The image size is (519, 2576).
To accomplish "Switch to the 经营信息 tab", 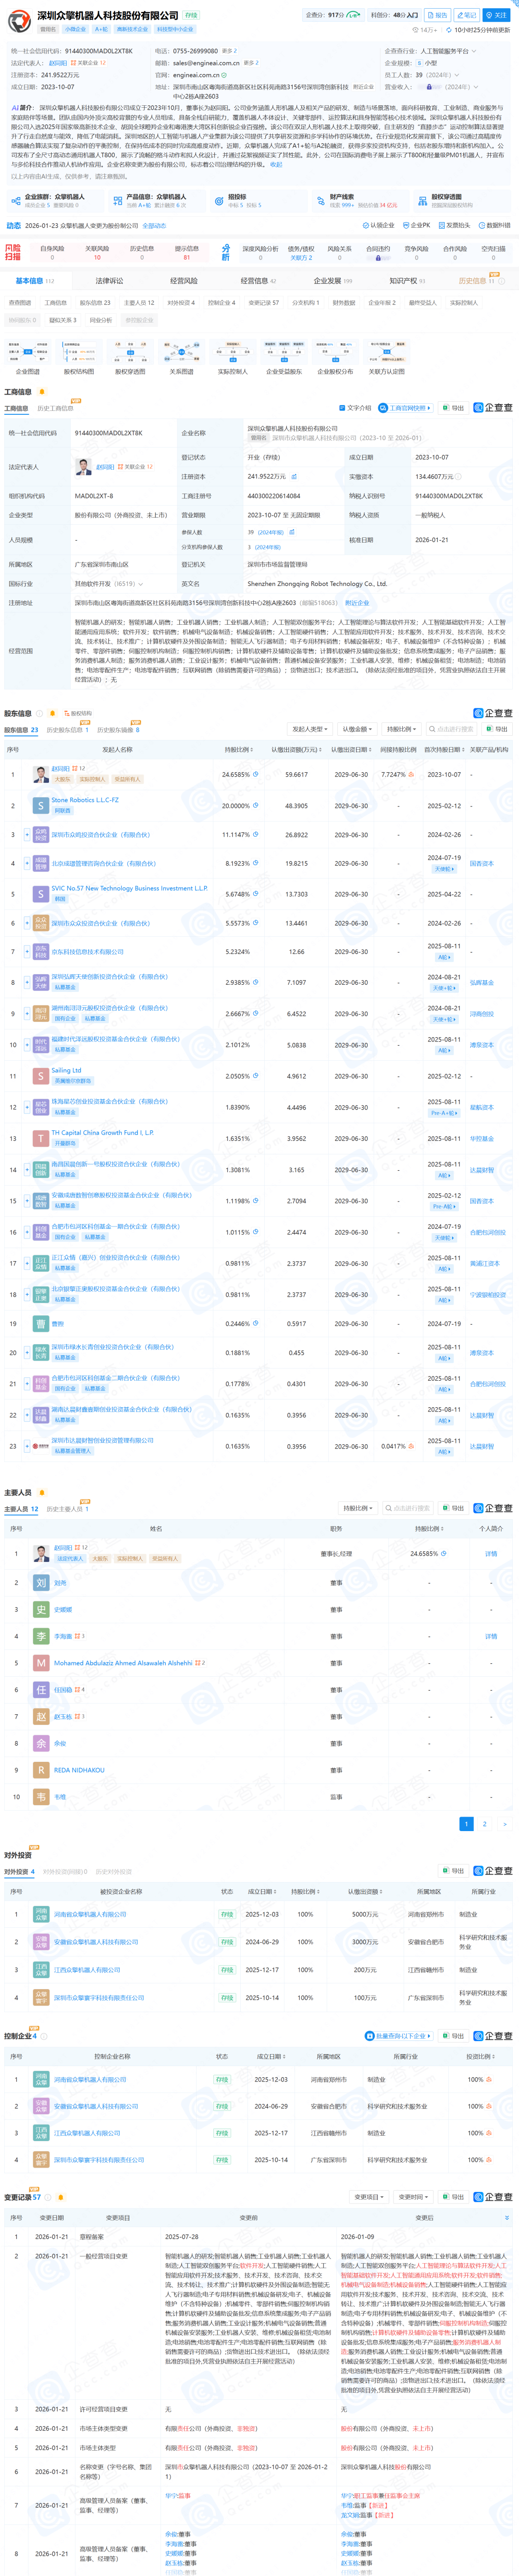I will tap(258, 281).
